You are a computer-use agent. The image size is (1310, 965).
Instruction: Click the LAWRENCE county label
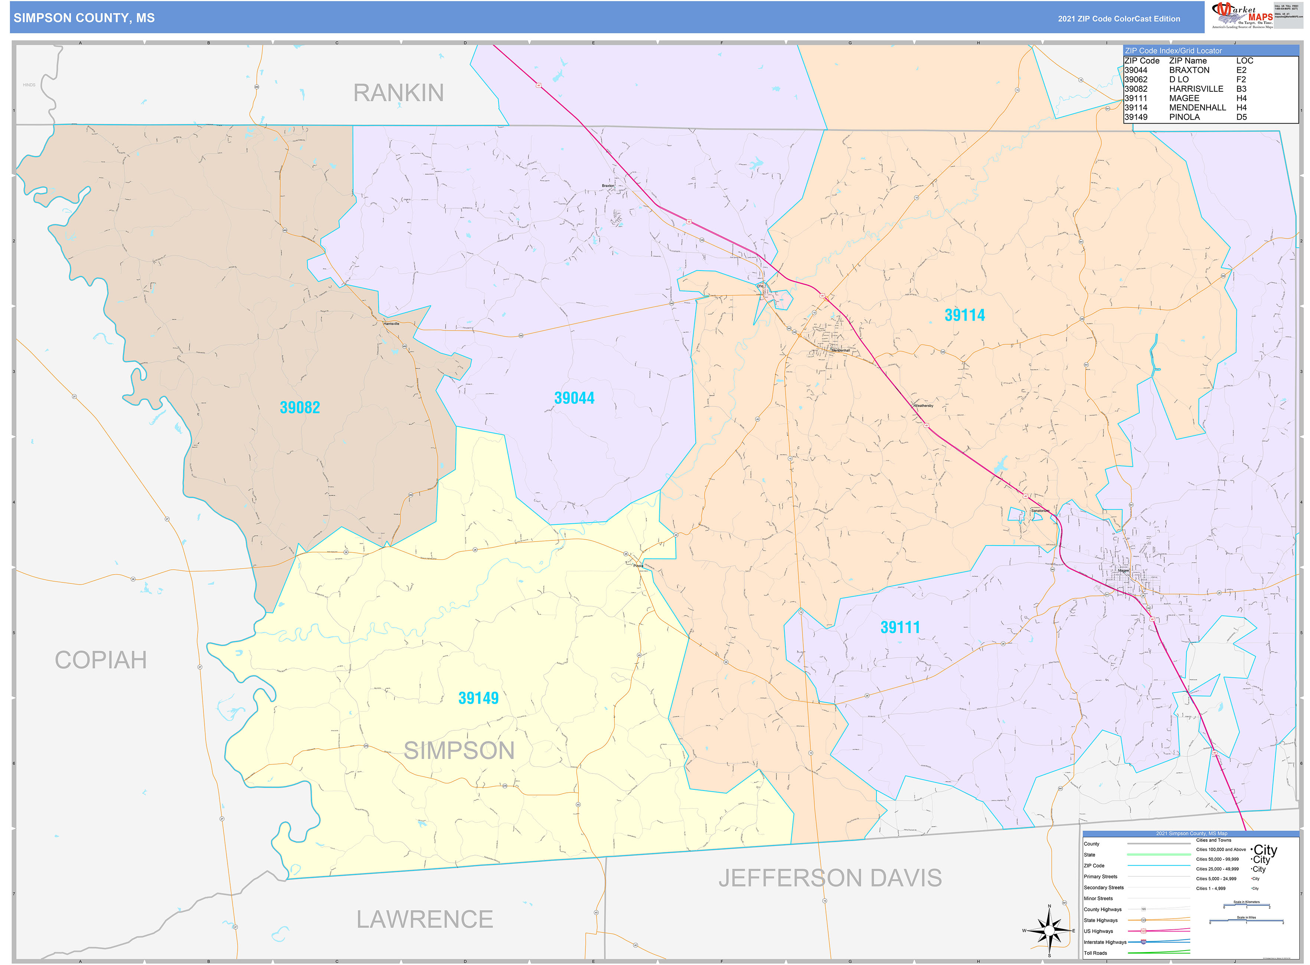click(425, 919)
